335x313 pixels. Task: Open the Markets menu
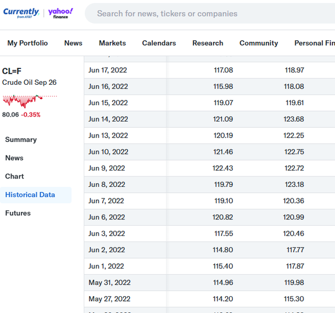(x=113, y=43)
